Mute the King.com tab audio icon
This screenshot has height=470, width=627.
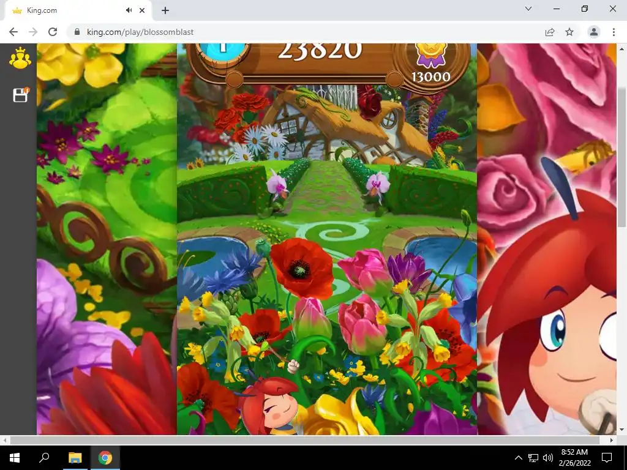tap(129, 10)
